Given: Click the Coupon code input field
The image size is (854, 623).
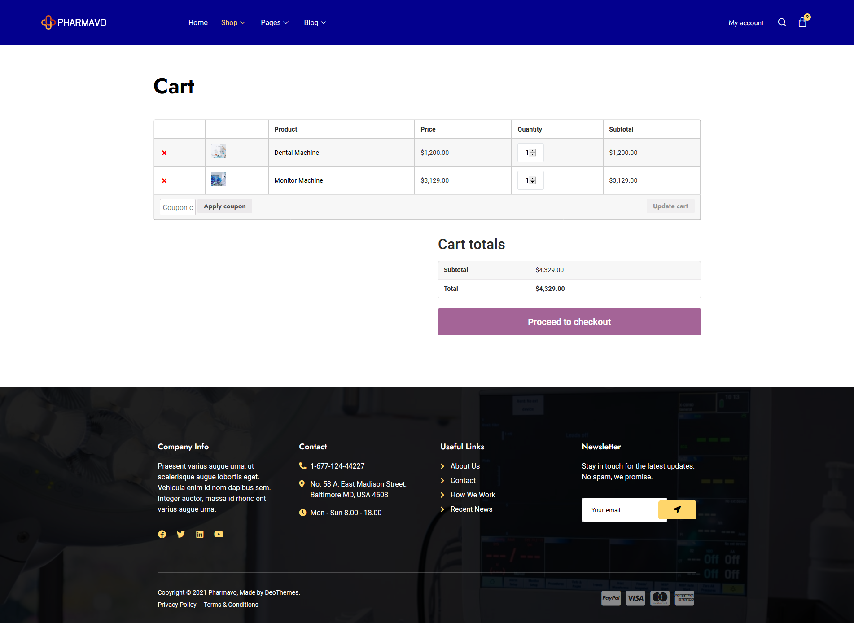Looking at the screenshot, I should 178,207.
